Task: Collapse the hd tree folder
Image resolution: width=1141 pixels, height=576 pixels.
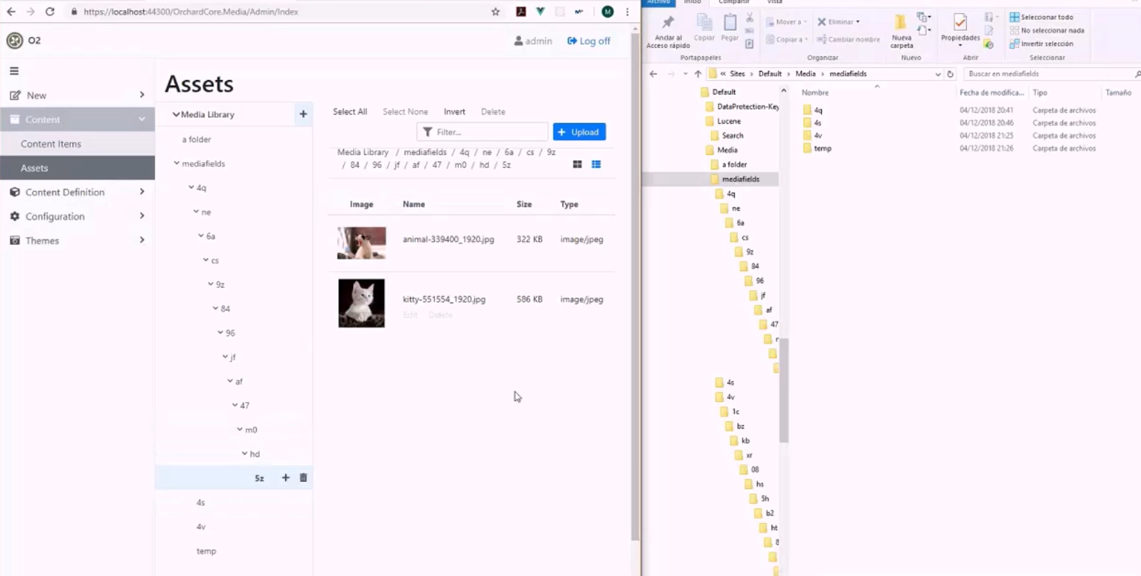Action: [245, 454]
